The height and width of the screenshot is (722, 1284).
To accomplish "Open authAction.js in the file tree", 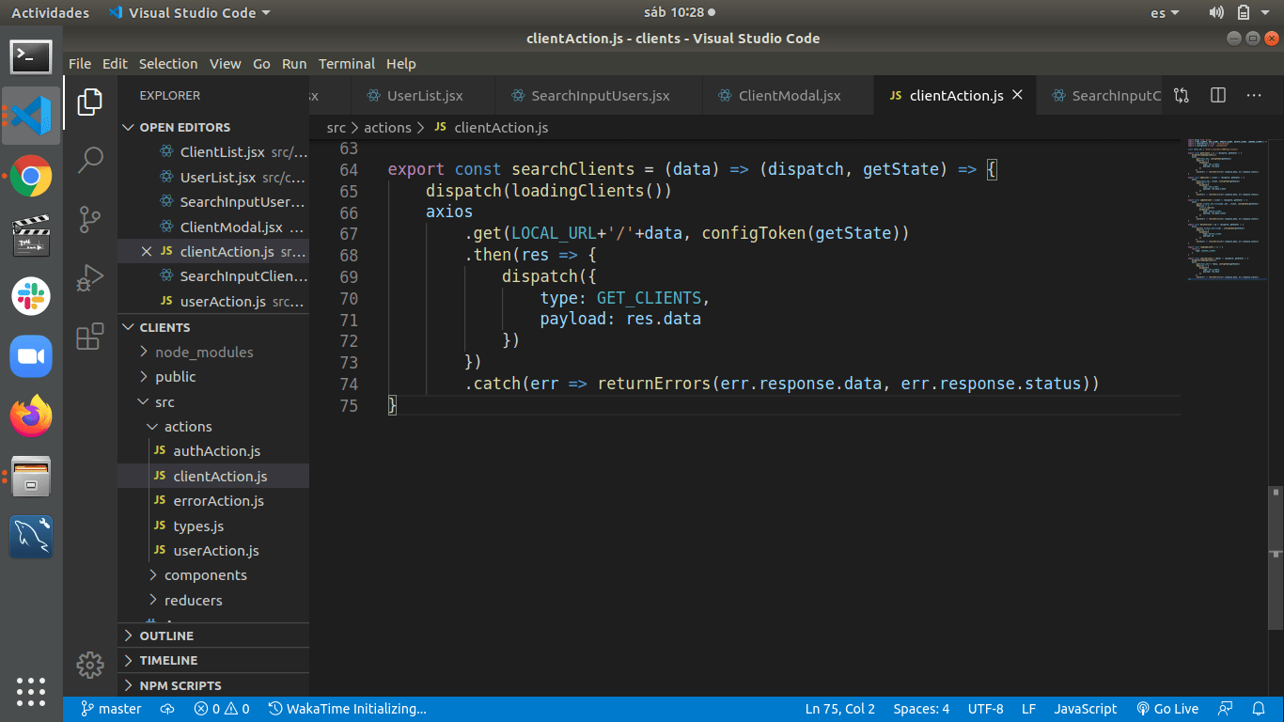I will [216, 451].
